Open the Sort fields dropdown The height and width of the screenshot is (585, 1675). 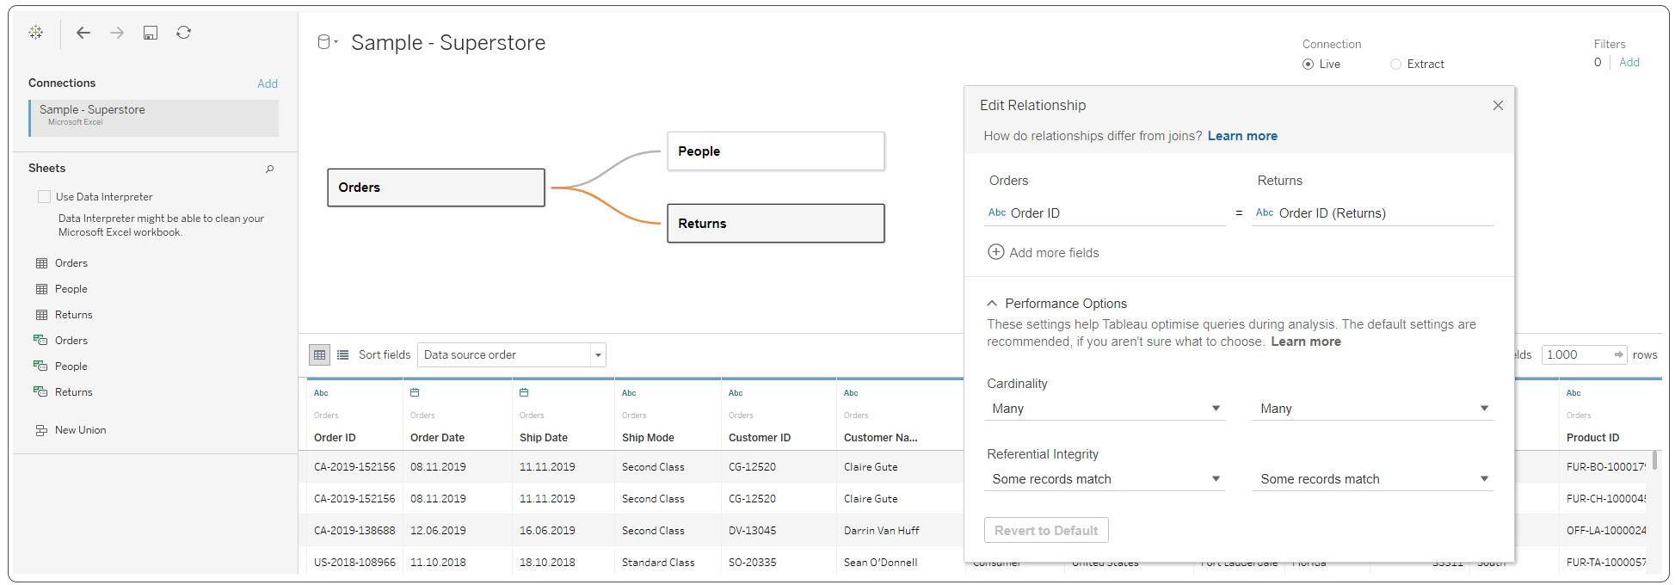click(511, 354)
